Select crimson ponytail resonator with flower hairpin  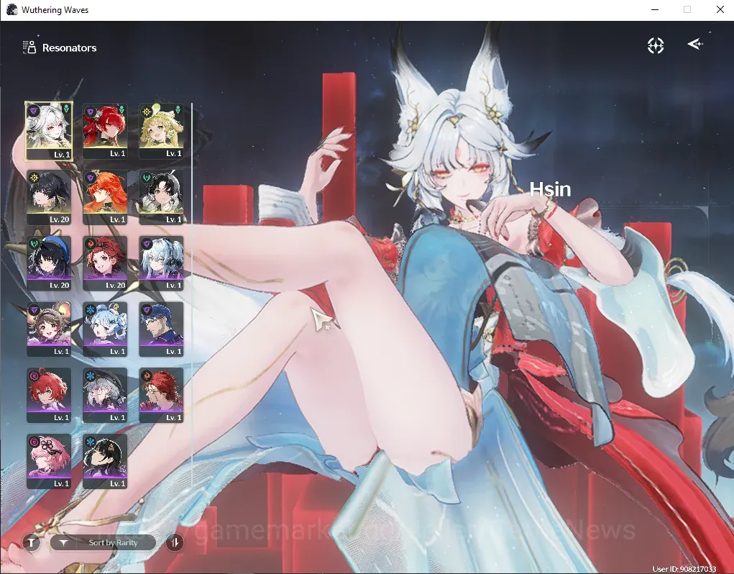click(x=105, y=132)
